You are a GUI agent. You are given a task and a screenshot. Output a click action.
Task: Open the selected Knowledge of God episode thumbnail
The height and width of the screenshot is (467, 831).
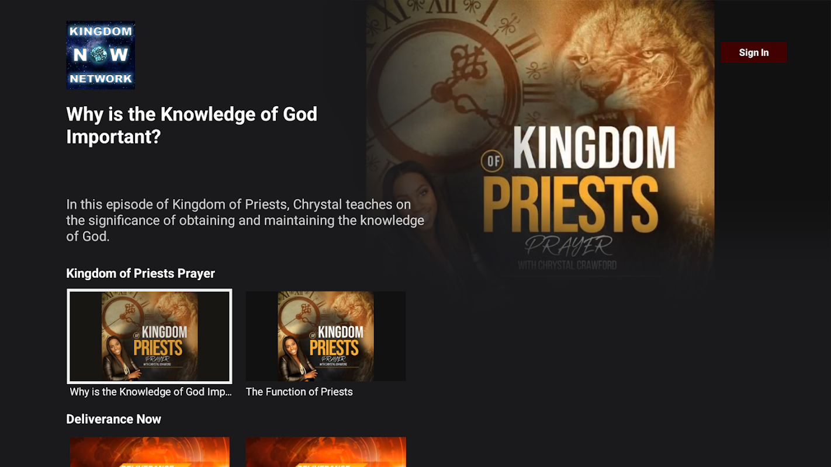point(150,336)
